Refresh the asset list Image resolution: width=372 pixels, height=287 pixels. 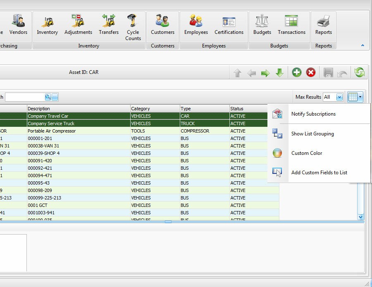[359, 72]
